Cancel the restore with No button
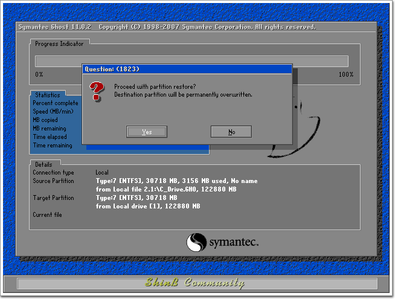The width and height of the screenshot is (395, 299). 231,132
